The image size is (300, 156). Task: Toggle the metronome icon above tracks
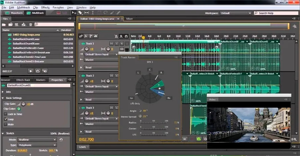coord(116,36)
